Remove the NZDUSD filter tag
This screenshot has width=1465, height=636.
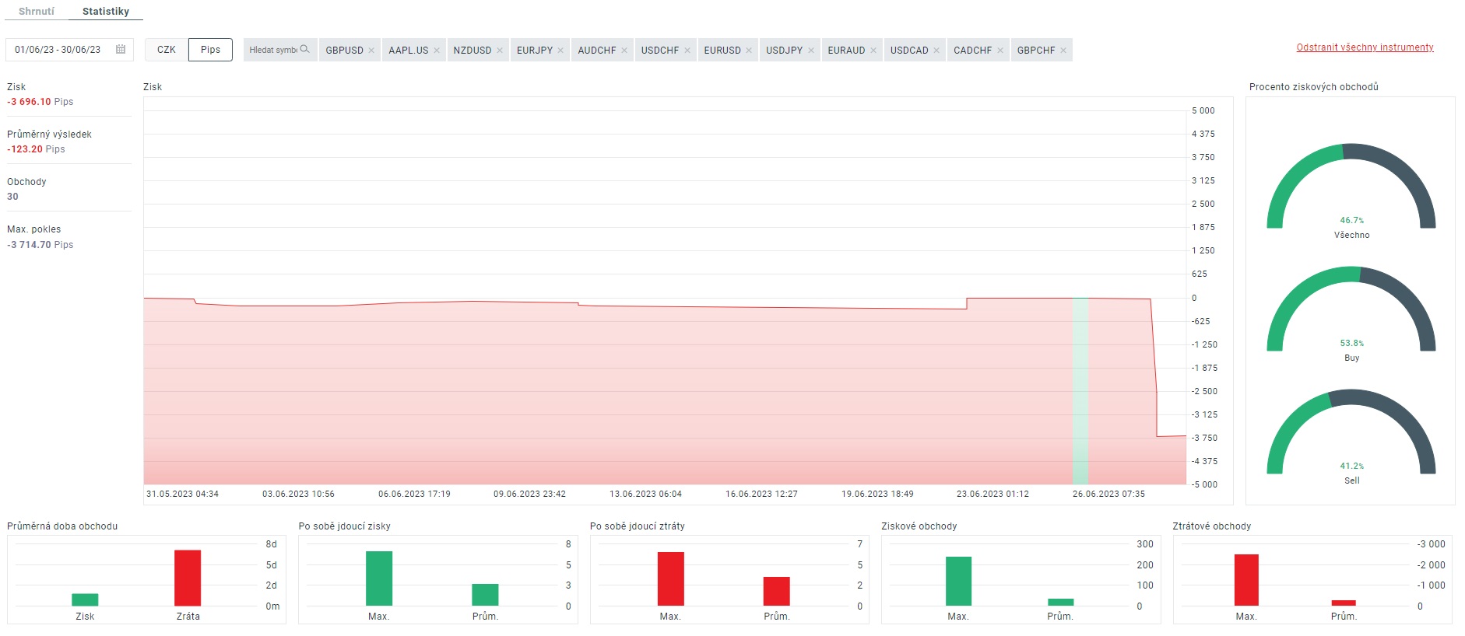[500, 51]
